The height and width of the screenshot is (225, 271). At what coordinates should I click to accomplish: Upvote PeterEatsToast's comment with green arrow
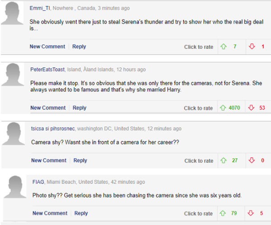[x=223, y=108]
